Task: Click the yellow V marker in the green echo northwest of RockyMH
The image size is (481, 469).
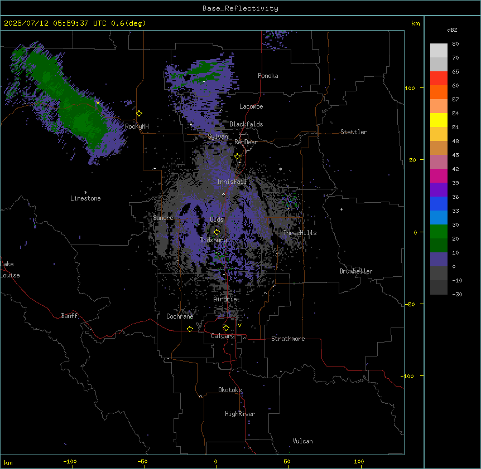Action: point(98,102)
